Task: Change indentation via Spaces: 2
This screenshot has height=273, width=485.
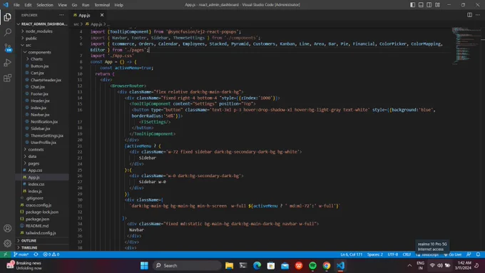Action: (x=375, y=254)
